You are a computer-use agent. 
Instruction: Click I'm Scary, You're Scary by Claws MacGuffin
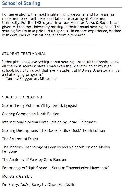pos(39,185)
